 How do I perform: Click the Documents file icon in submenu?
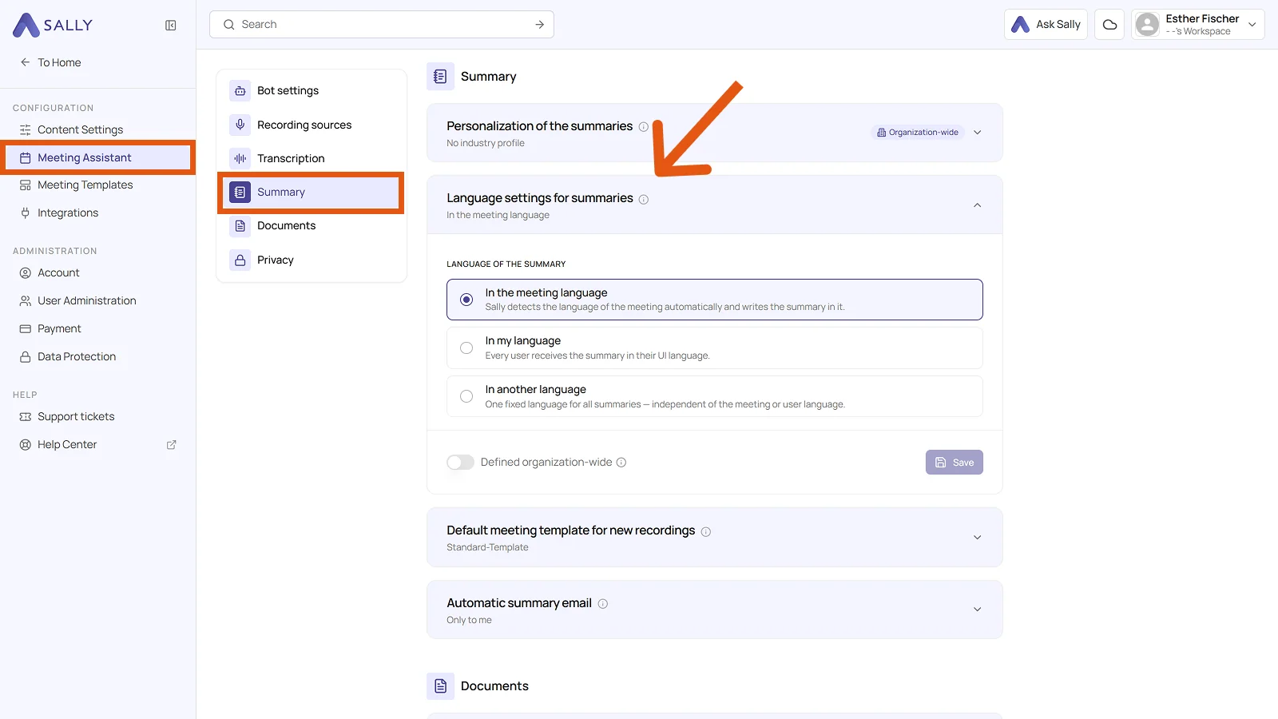(x=240, y=226)
